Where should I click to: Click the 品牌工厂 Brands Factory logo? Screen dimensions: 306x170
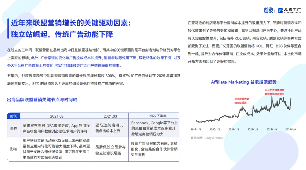290,10
